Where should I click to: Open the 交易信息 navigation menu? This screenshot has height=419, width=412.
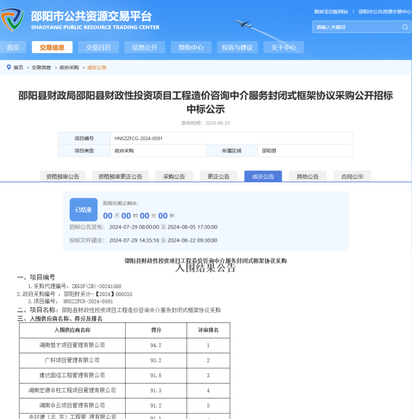(x=52, y=47)
